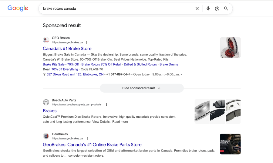Screen dimensions: 273x163
Task: Click location pin icon by Dixon Road address
Action: (x=44, y=74)
